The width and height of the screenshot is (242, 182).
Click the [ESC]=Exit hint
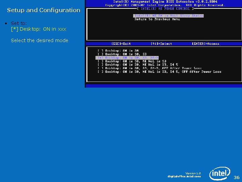[121, 43]
